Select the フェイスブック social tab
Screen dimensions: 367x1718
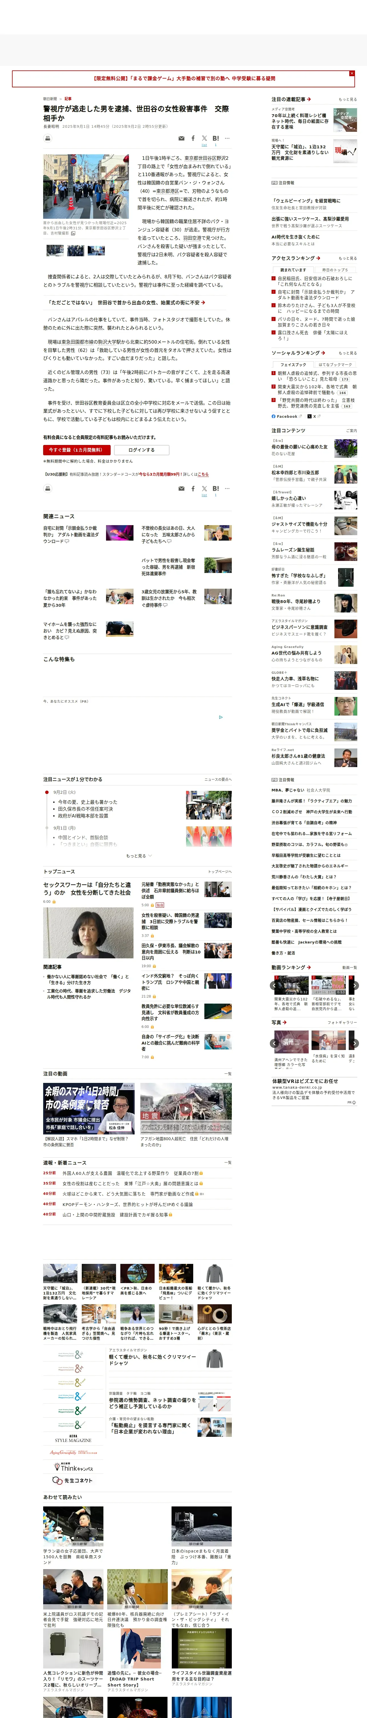pyautogui.click(x=293, y=365)
